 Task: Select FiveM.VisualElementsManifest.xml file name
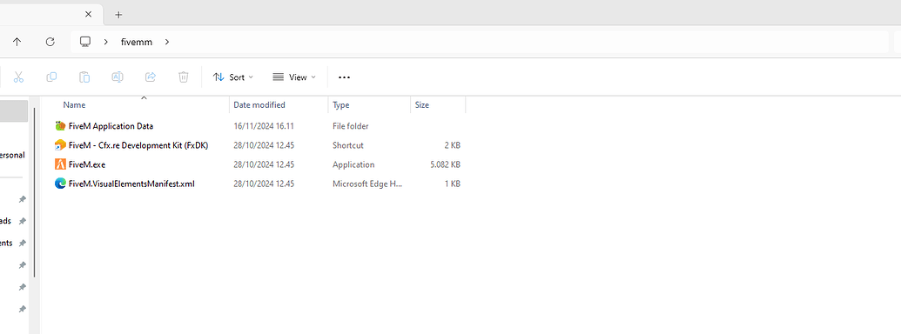pos(131,184)
